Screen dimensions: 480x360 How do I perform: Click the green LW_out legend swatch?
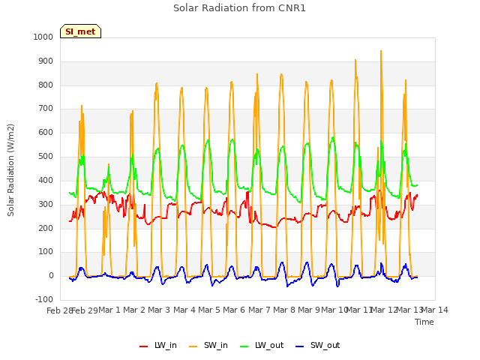click(244, 346)
